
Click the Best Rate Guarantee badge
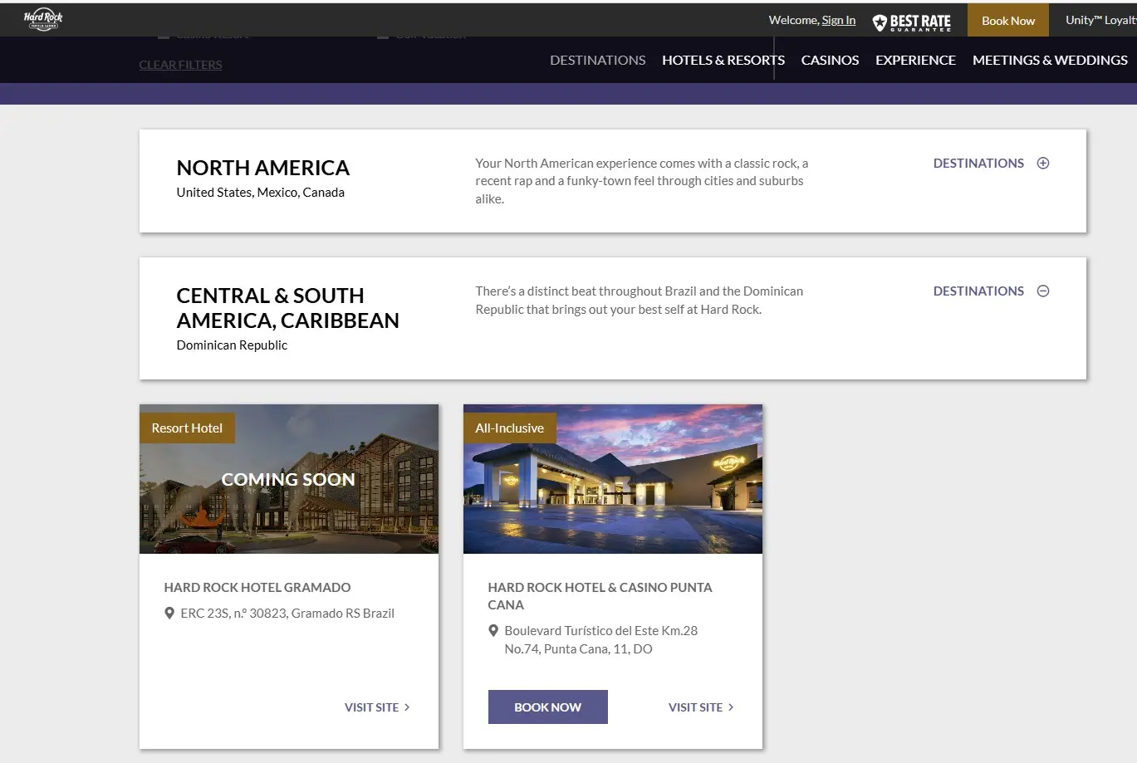click(x=912, y=22)
